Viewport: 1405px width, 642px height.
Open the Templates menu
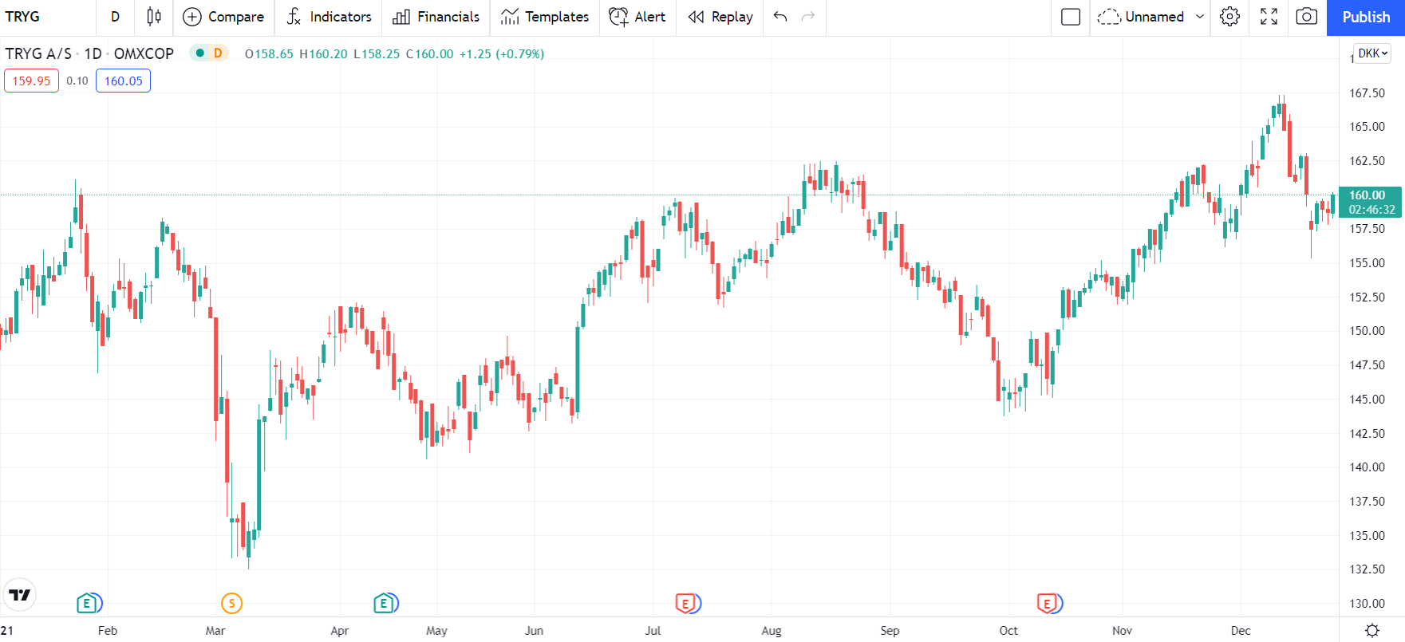pyautogui.click(x=545, y=17)
